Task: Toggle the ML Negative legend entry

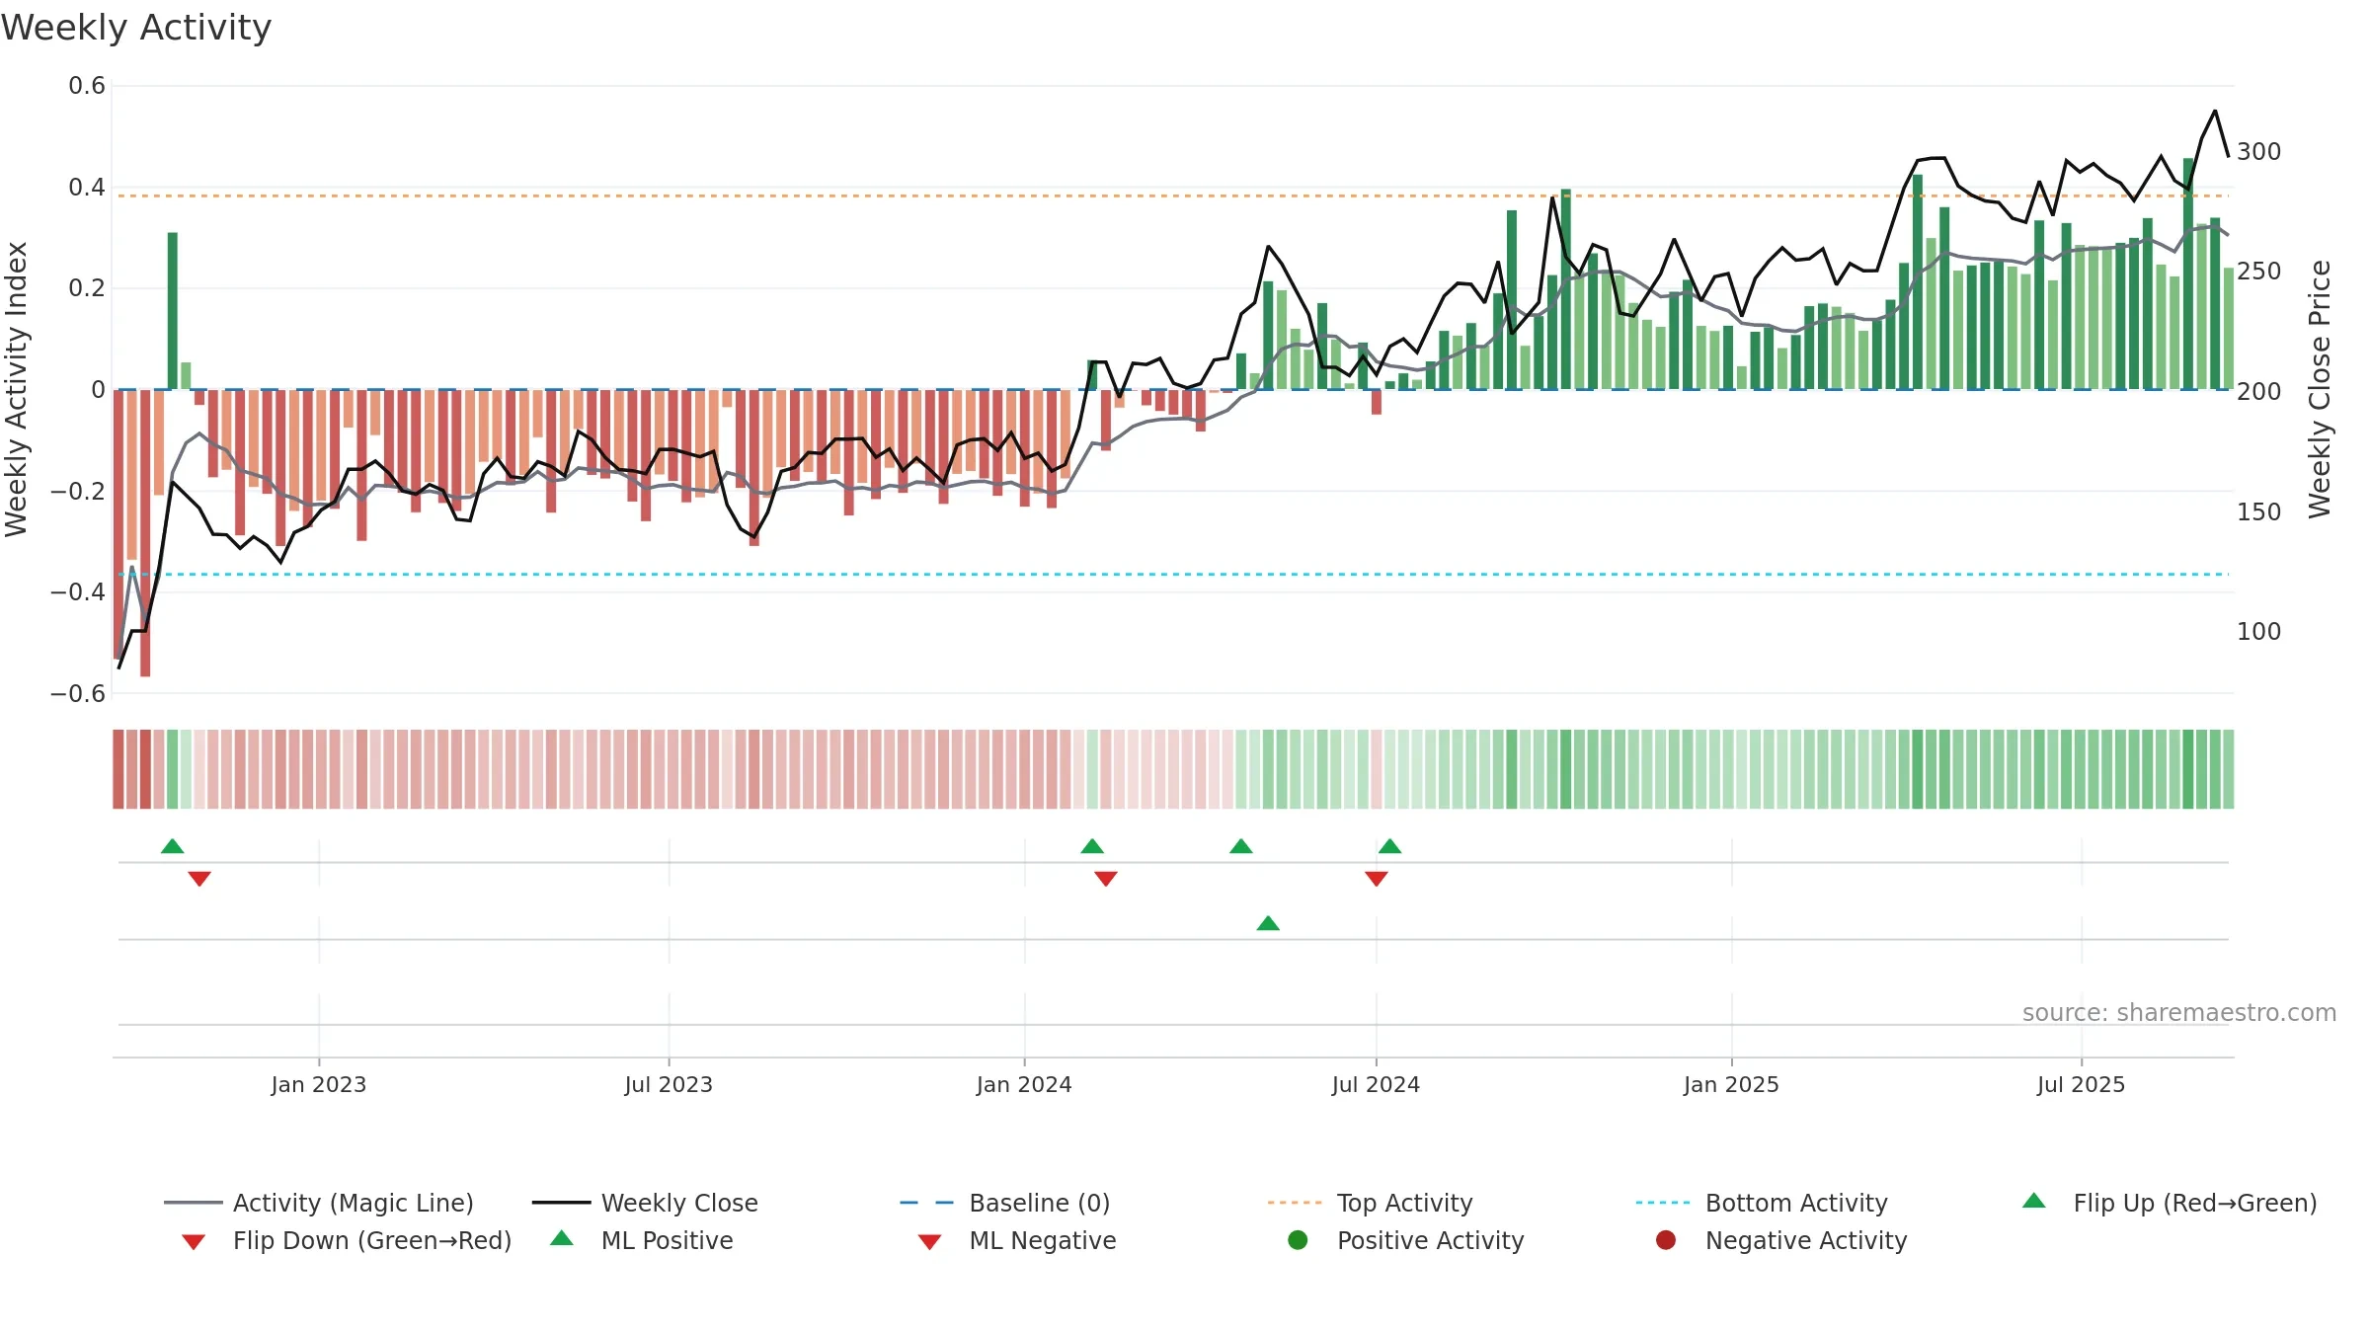Action: (1017, 1240)
